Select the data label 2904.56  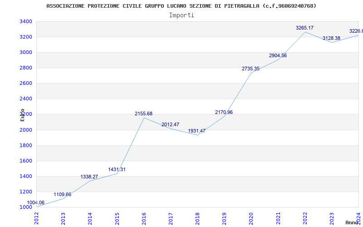click(278, 55)
